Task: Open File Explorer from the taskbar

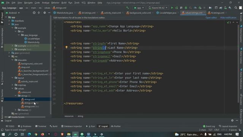Action: pos(69,134)
